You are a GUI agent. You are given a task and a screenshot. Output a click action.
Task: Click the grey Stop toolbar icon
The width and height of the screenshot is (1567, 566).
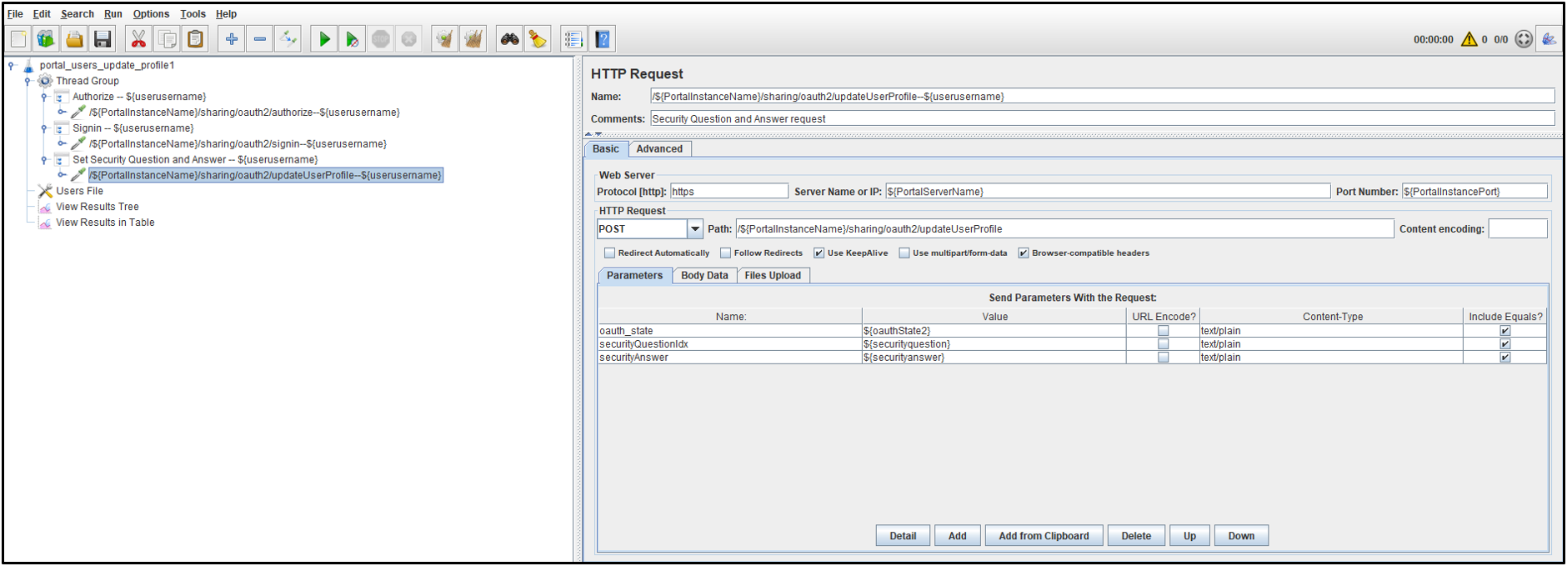click(x=381, y=39)
